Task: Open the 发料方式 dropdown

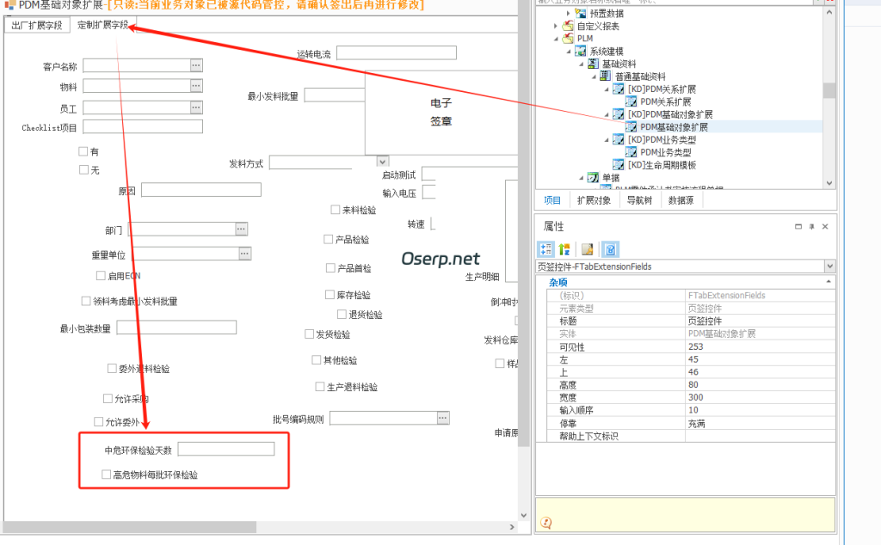Action: click(x=381, y=161)
